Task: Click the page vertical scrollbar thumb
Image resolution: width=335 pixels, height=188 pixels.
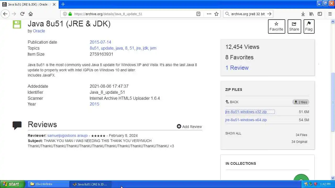Action: click(x=333, y=102)
